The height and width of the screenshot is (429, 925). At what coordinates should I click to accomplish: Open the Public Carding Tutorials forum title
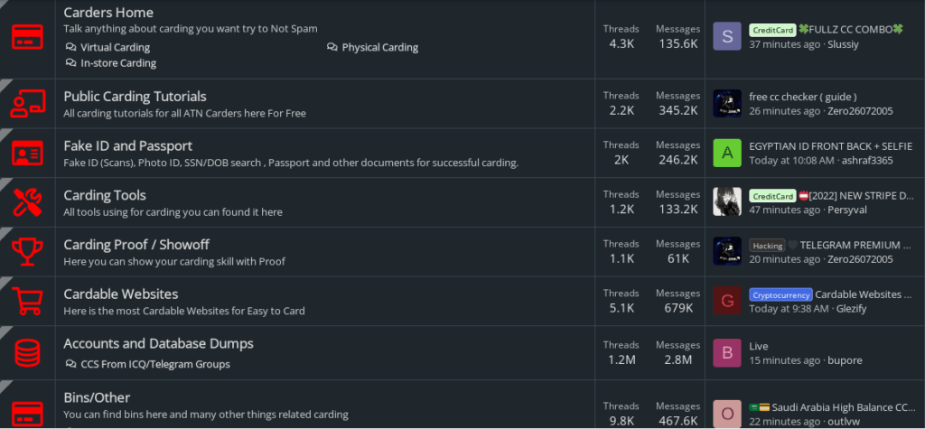tap(135, 97)
